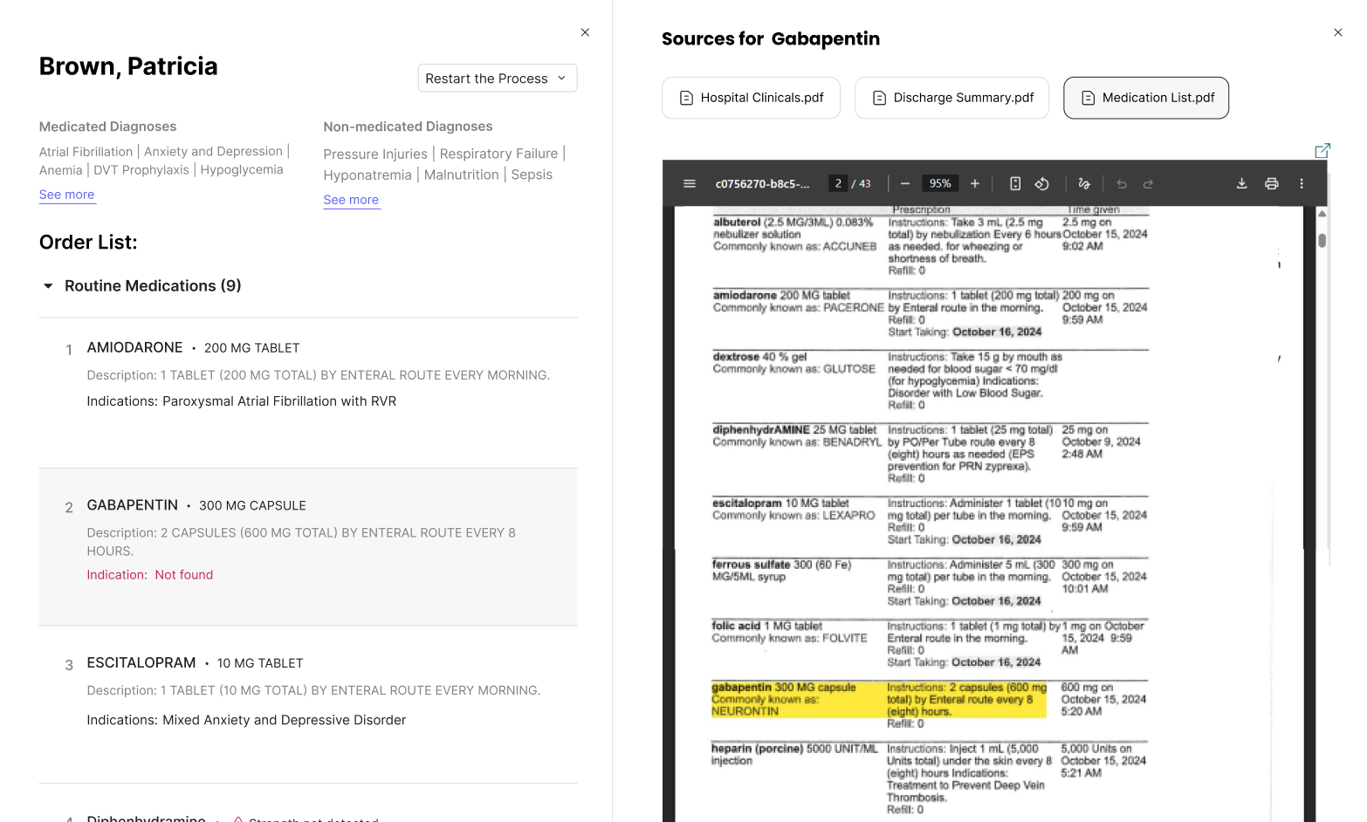Redo the PDF annotation
The image size is (1367, 822).
(x=1149, y=184)
